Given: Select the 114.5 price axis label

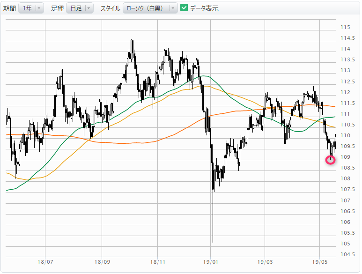Looking at the screenshot, I should [x=347, y=38].
